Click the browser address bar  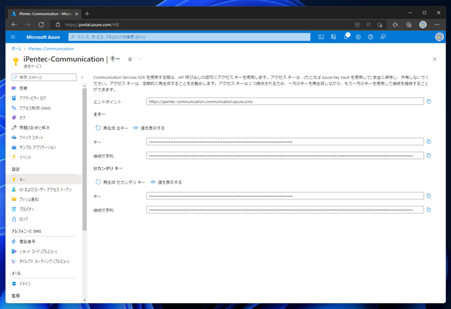coord(201,25)
